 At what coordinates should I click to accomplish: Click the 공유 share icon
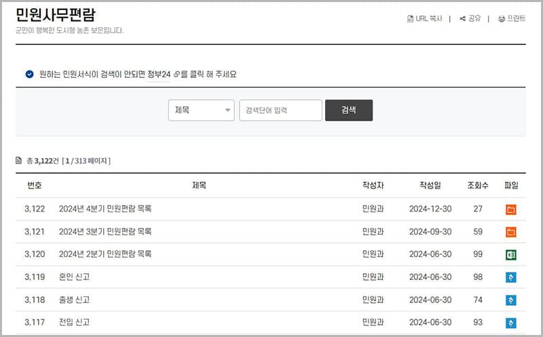[x=462, y=19]
